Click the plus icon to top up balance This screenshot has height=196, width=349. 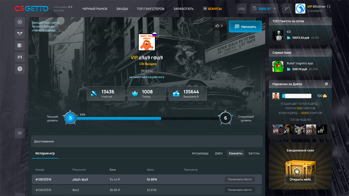click(x=275, y=9)
